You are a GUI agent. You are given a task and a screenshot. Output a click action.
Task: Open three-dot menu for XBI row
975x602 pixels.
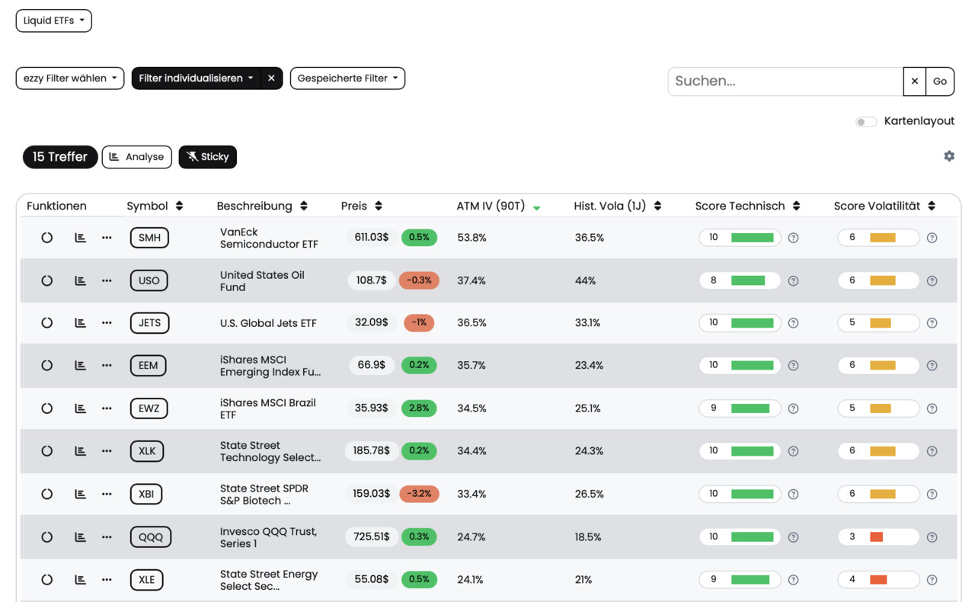107,494
